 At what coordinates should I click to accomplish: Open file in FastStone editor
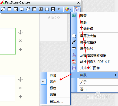[3, 9]
